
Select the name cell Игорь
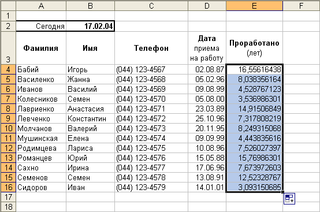click(91, 69)
